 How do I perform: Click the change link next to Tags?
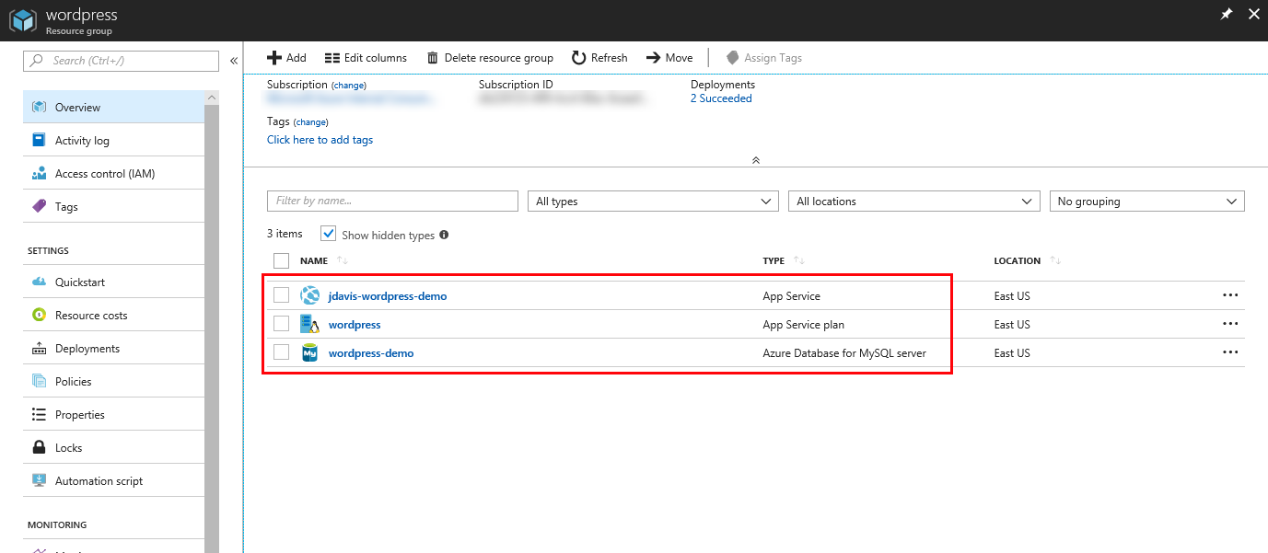pos(310,121)
